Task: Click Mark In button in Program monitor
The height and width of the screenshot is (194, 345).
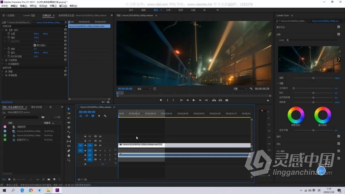Action: [x=167, y=100]
